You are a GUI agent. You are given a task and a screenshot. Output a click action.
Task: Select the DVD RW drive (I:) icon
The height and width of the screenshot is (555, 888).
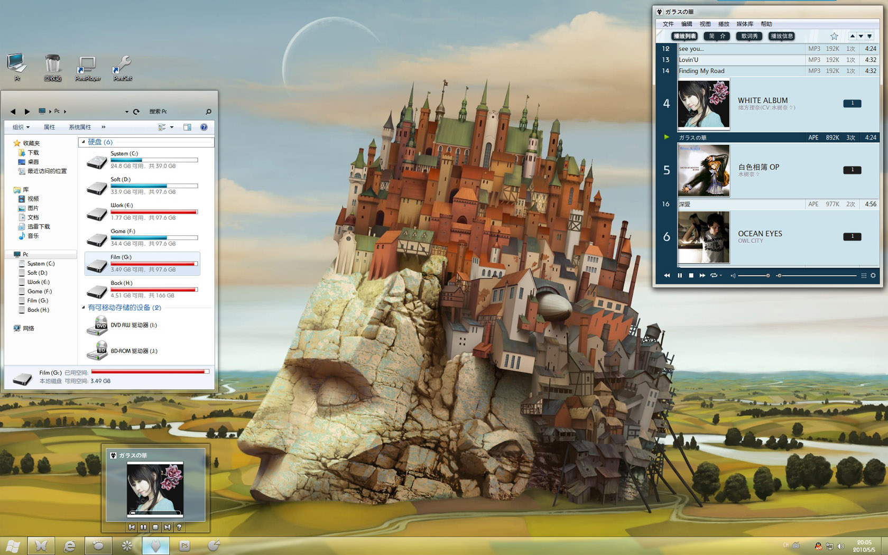click(97, 326)
